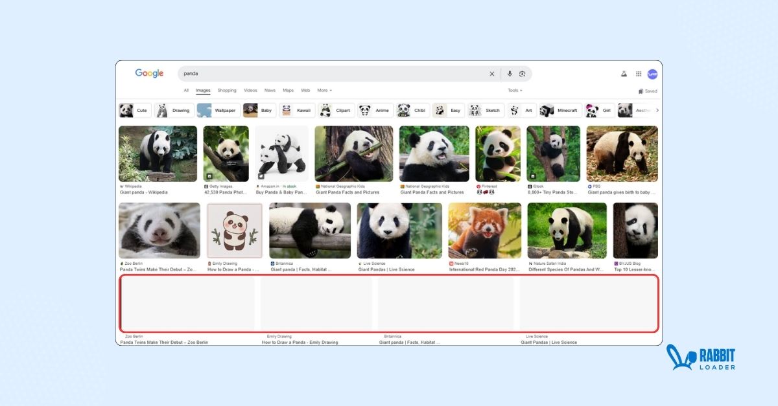Reveal more filter chips with the right arrow
This screenshot has width=778, height=406.
click(x=656, y=110)
